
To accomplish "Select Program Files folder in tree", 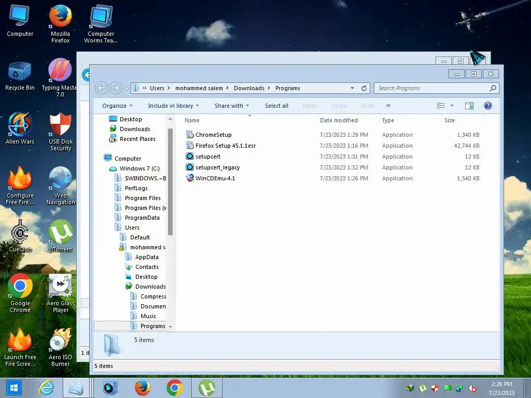I will click(142, 198).
